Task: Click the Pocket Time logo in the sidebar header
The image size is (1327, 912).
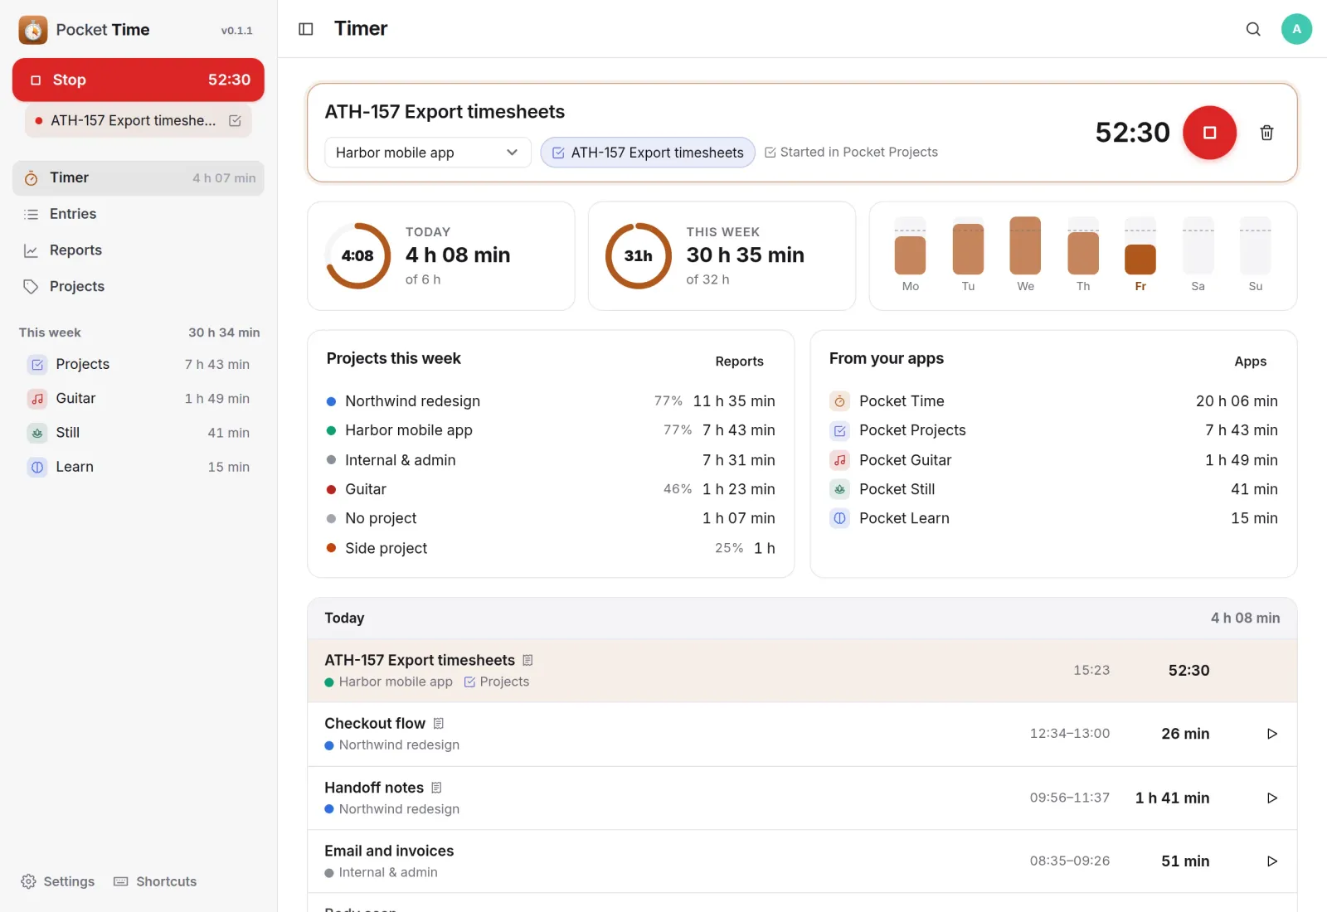Action: 33,30
